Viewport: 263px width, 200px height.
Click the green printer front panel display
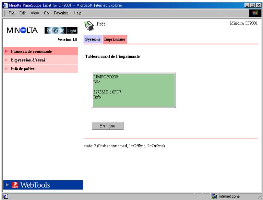tap(134, 90)
